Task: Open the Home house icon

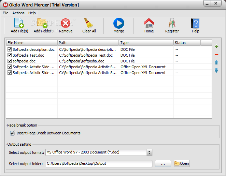Action: coord(149,23)
